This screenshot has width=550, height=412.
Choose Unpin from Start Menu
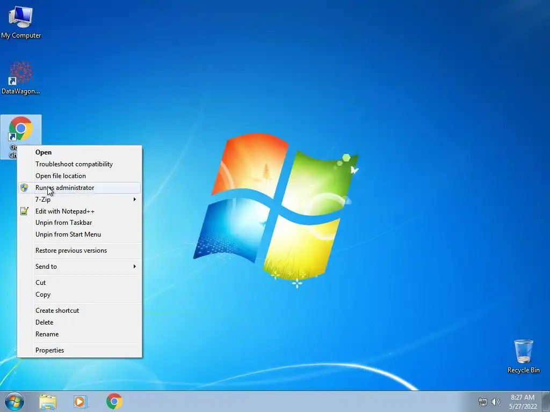[x=79, y=234]
